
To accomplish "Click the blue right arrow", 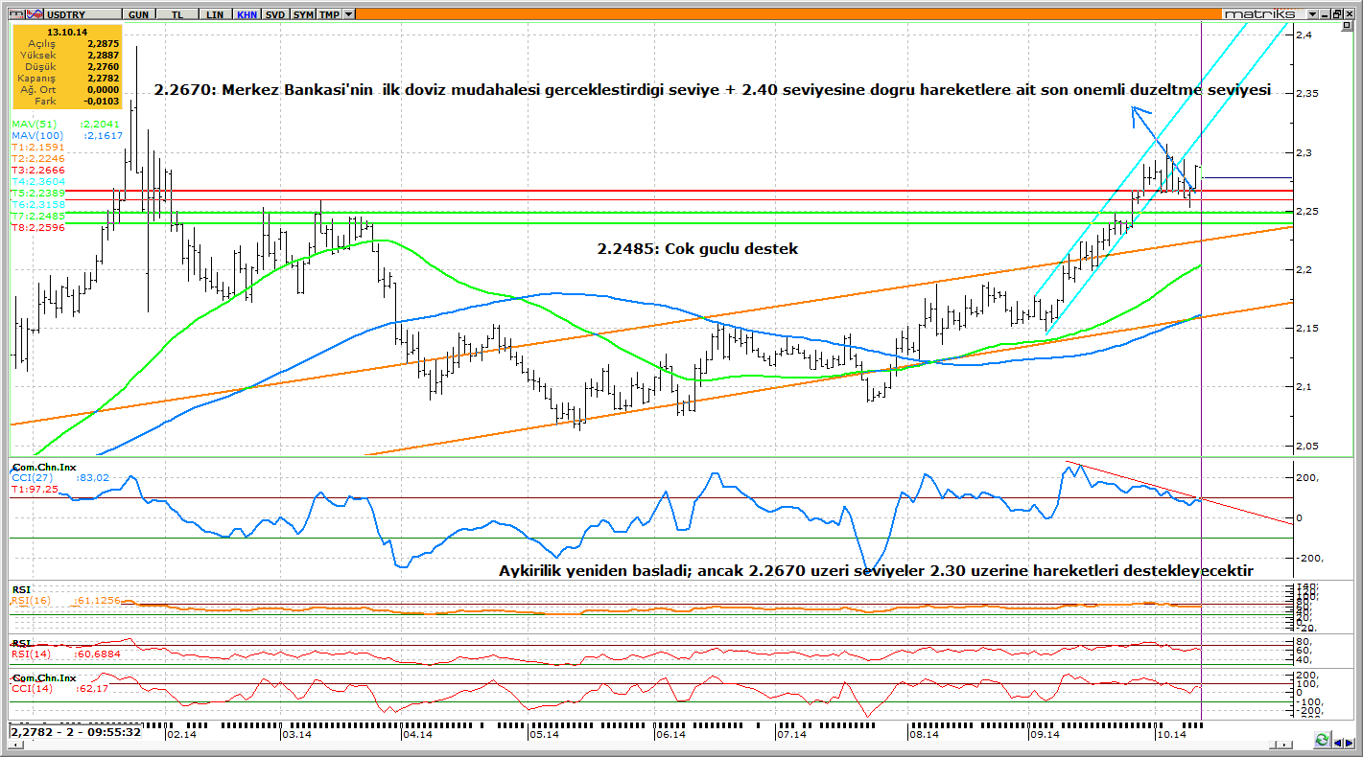I will 1350,743.
